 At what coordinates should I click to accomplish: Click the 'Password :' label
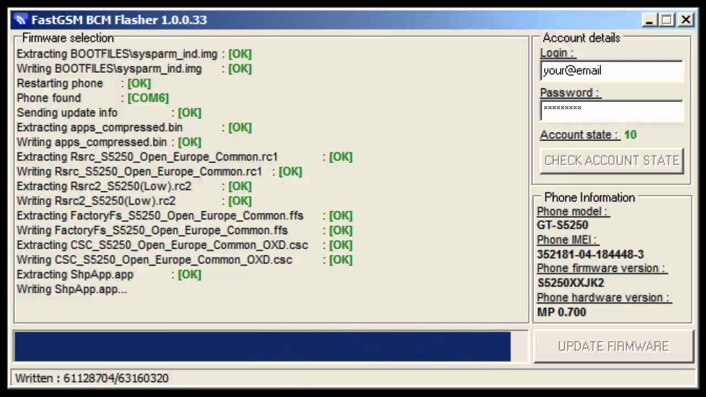[569, 93]
